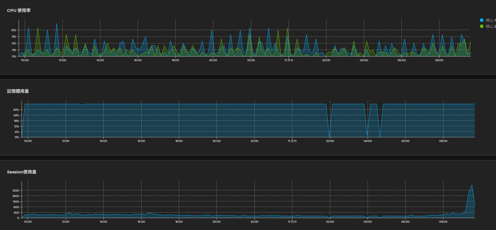The height and width of the screenshot is (230, 496).
Task: Toggle the 核心 1 series label in legend
Action: pos(491,20)
